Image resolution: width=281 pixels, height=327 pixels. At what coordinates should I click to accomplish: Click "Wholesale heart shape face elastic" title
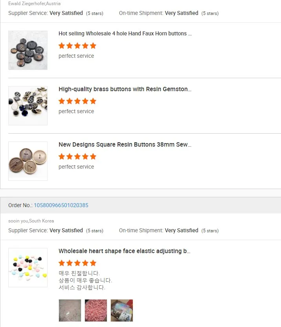125,251
